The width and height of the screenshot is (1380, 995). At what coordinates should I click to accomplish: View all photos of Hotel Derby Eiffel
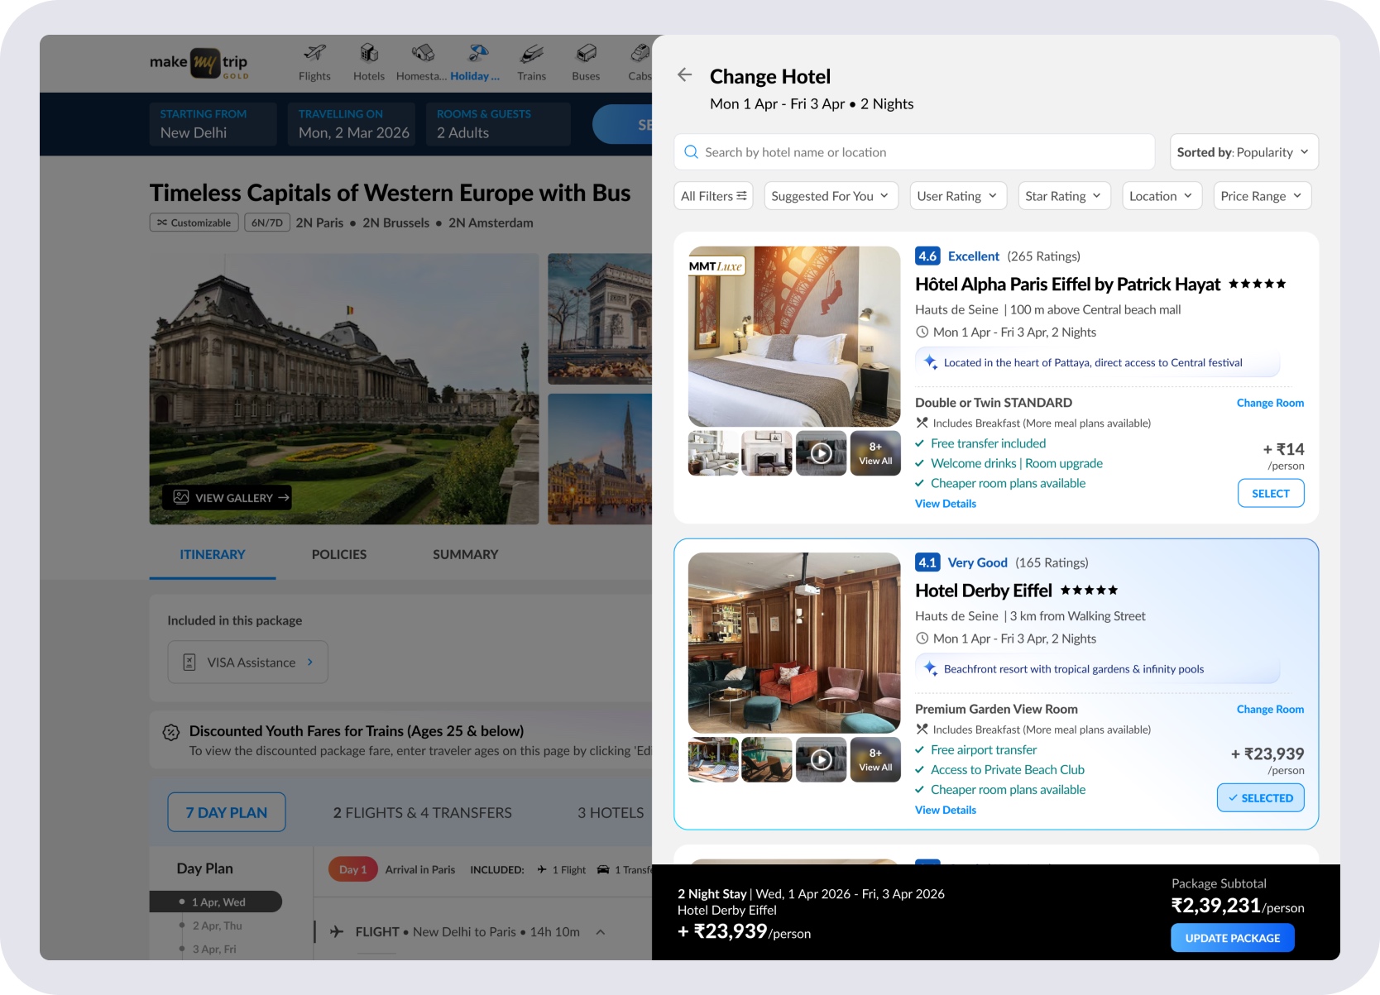pos(875,759)
